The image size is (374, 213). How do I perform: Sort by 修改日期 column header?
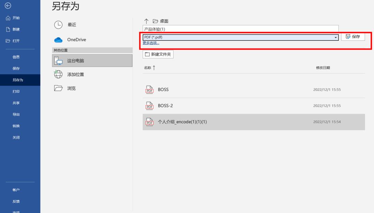[323, 68]
